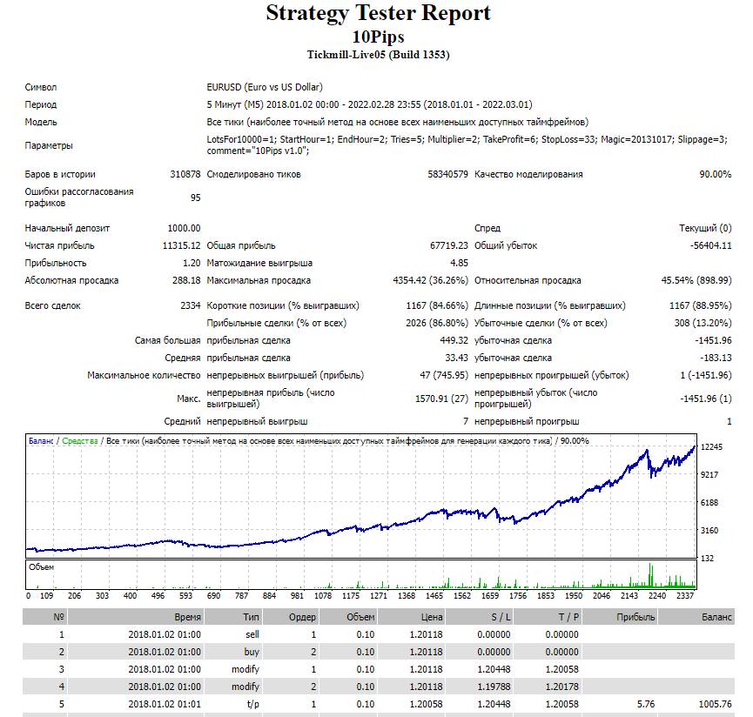Click the Прибыль column header
This screenshot has height=717, width=753.
coord(636,617)
